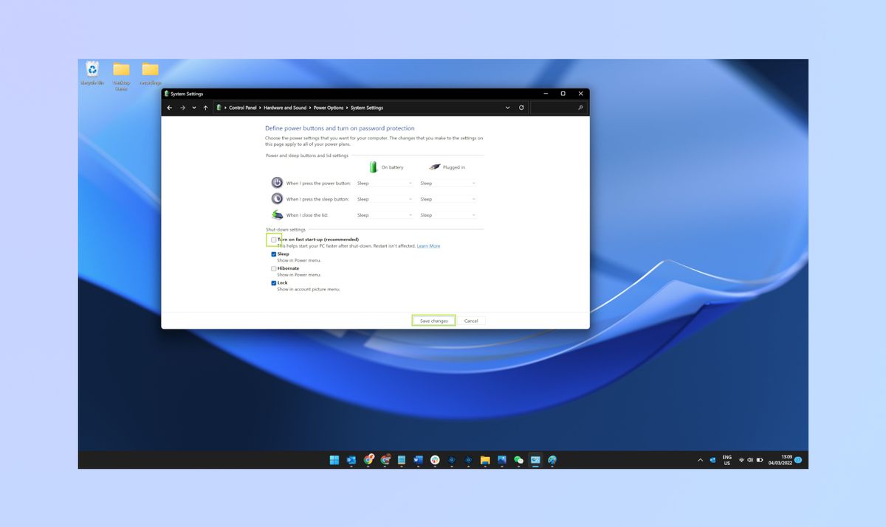Click the search magnifier icon
This screenshot has height=527, width=886.
pos(581,108)
